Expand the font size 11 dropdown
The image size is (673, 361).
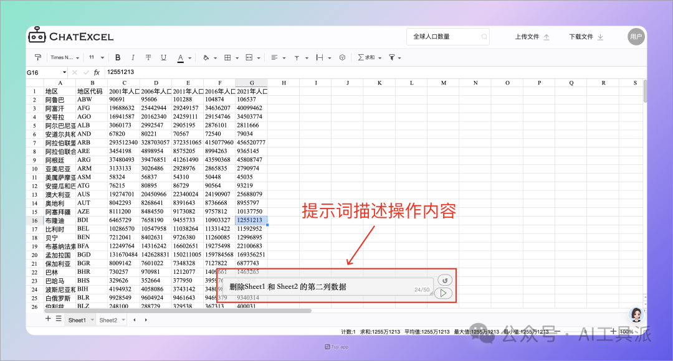96,57
